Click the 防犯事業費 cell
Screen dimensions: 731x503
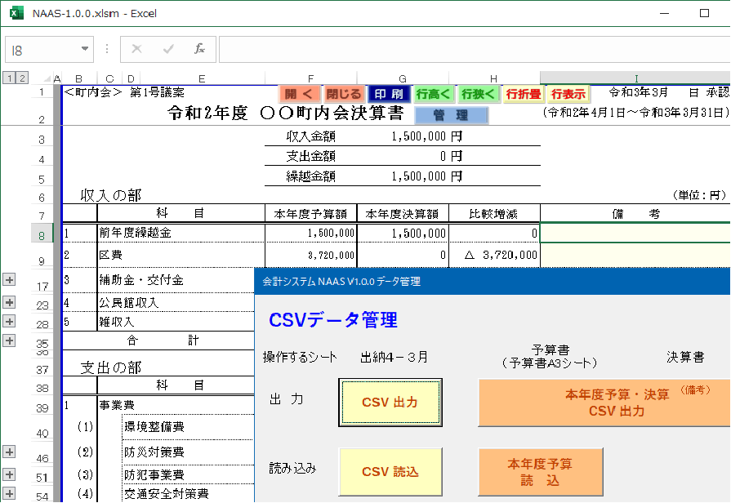point(189,474)
